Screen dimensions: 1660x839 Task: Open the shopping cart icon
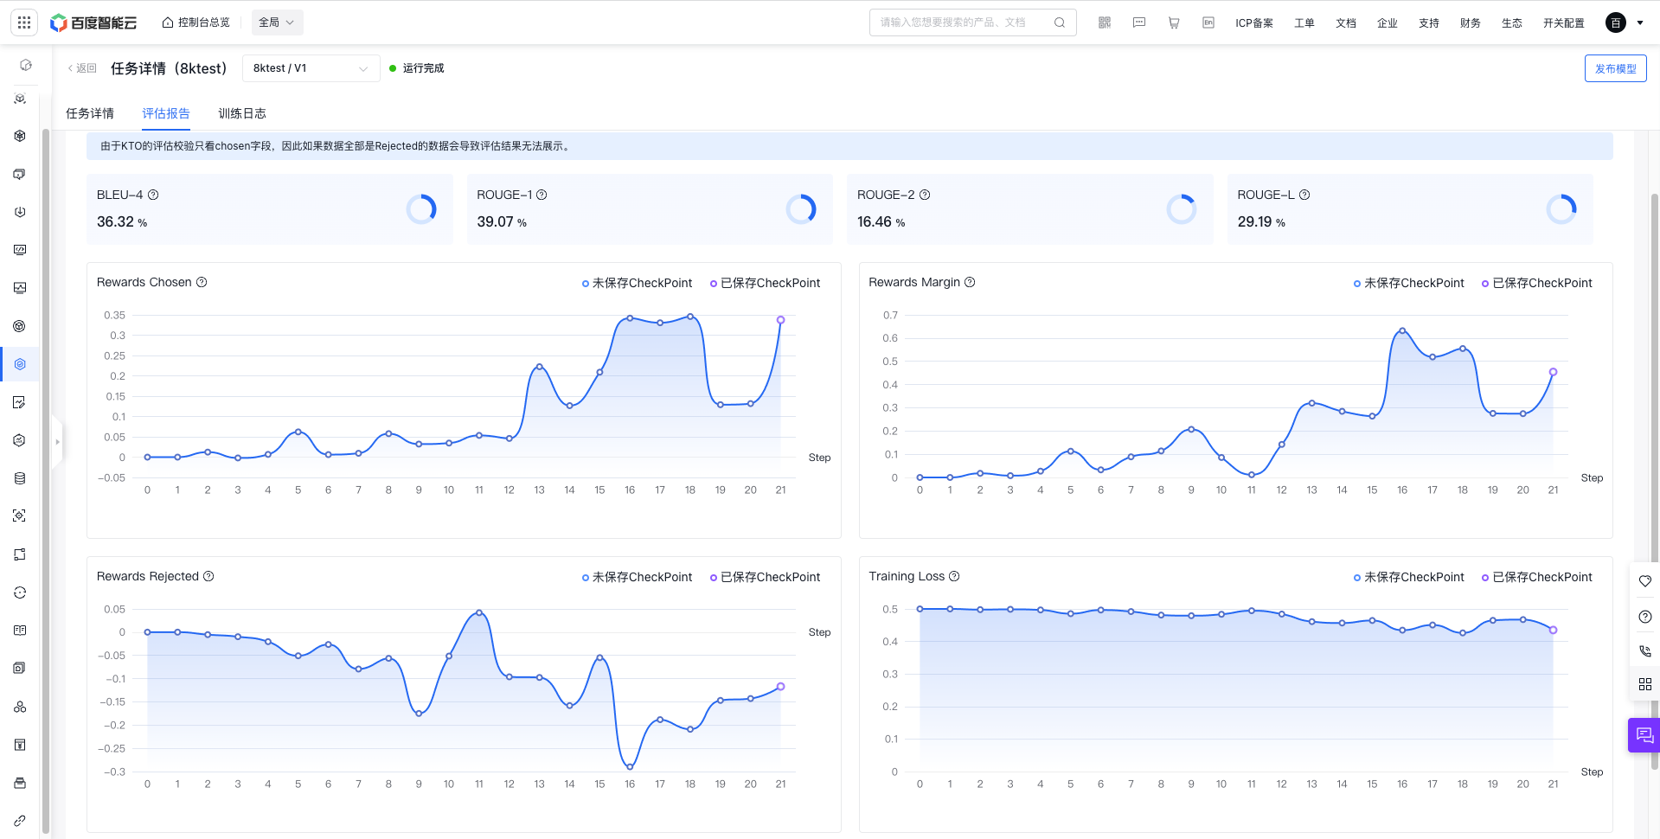(1174, 22)
